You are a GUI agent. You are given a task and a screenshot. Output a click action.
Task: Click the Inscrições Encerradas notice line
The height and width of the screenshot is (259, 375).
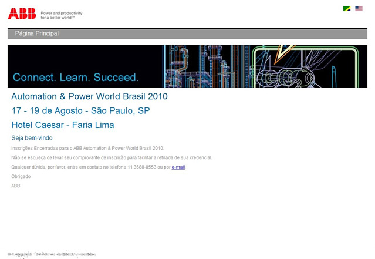(x=87, y=148)
